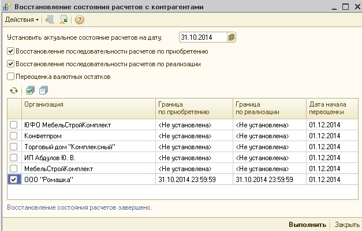This screenshot has height=231, width=362.
Task: Click the help question mark icon
Action: coord(80,20)
